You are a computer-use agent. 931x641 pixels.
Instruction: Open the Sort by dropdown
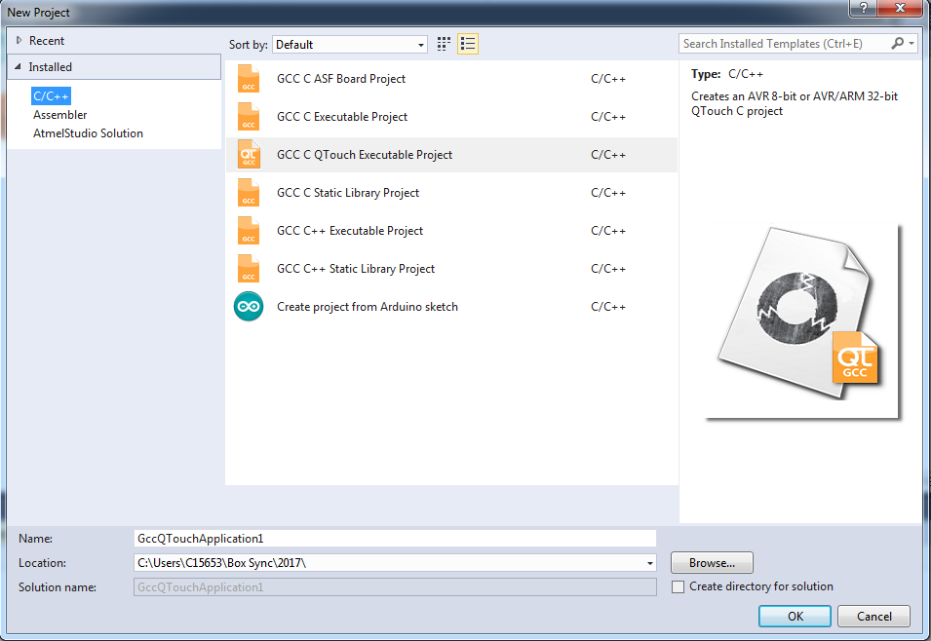(350, 45)
